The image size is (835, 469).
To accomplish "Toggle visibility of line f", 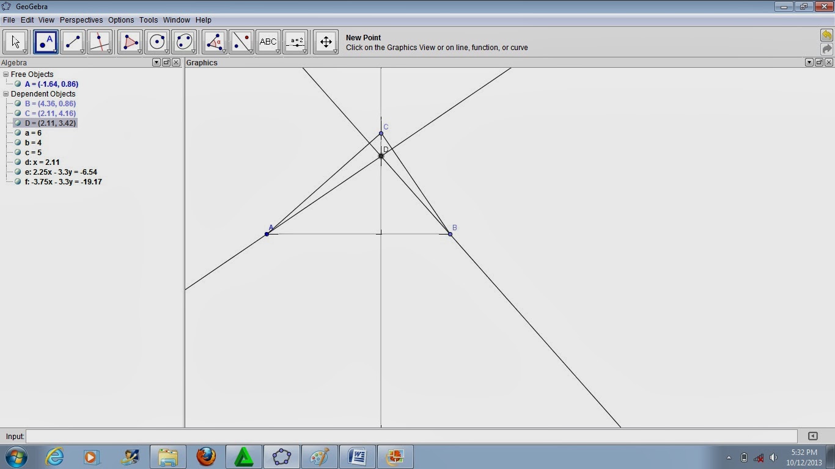I will coord(18,181).
